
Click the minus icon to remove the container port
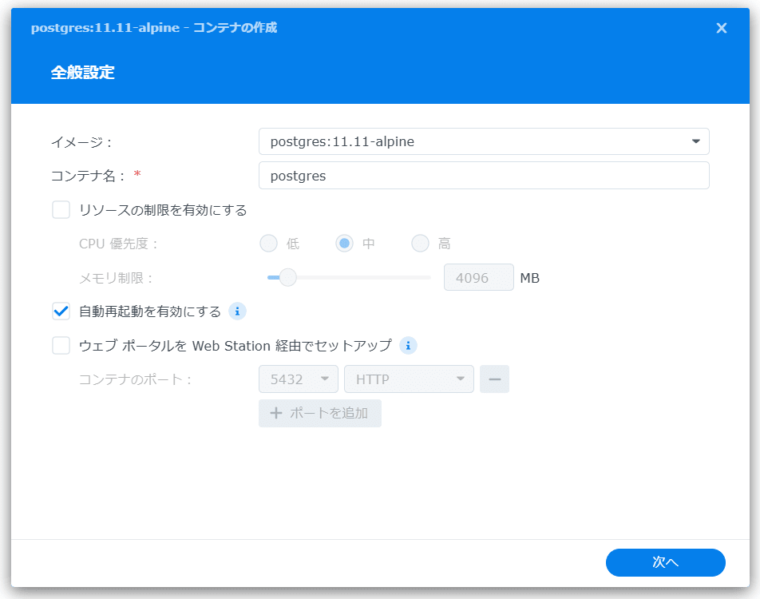494,379
